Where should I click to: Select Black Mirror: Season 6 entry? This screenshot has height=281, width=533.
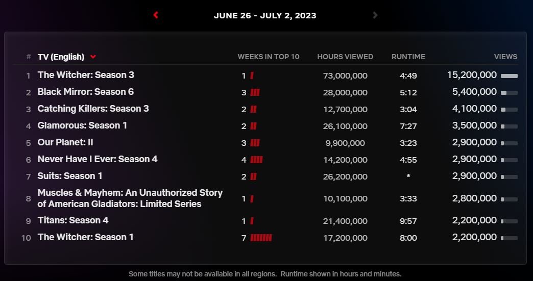(86, 92)
